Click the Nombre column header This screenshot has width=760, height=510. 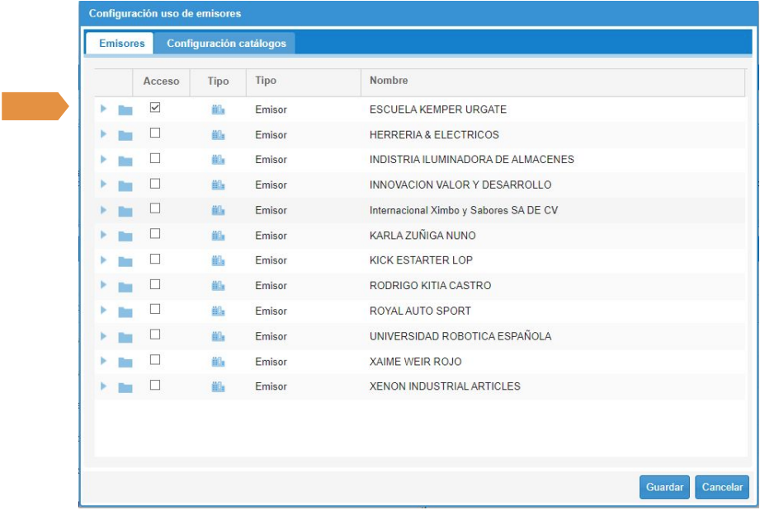click(389, 81)
